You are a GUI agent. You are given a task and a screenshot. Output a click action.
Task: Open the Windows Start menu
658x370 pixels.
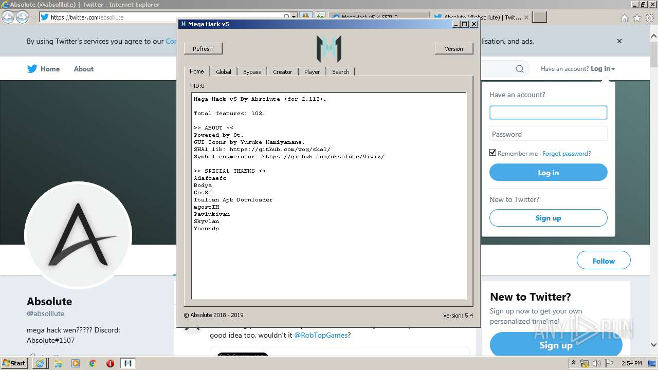pyautogui.click(x=14, y=363)
